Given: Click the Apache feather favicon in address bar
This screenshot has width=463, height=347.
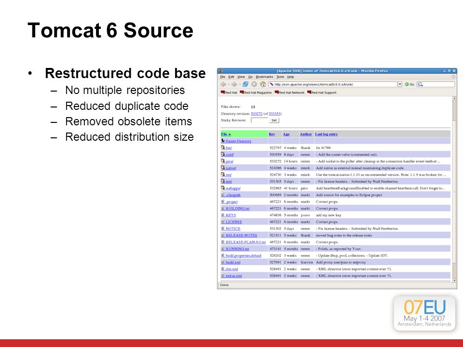Looking at the screenshot, I should pyautogui.click(x=272, y=84).
